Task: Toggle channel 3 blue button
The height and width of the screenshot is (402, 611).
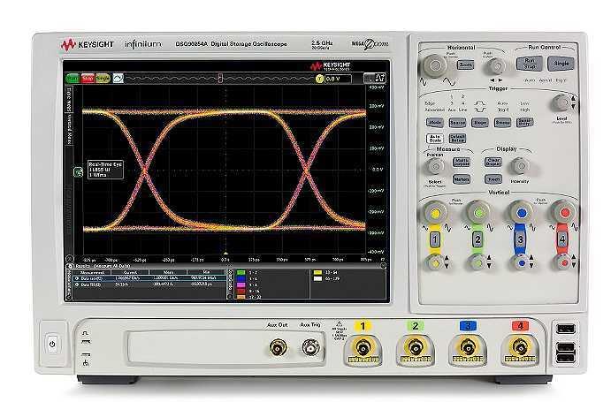Action: tap(521, 239)
